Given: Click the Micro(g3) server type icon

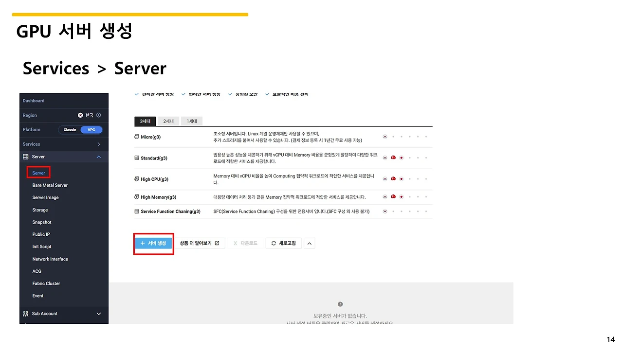Looking at the screenshot, I should click(137, 137).
